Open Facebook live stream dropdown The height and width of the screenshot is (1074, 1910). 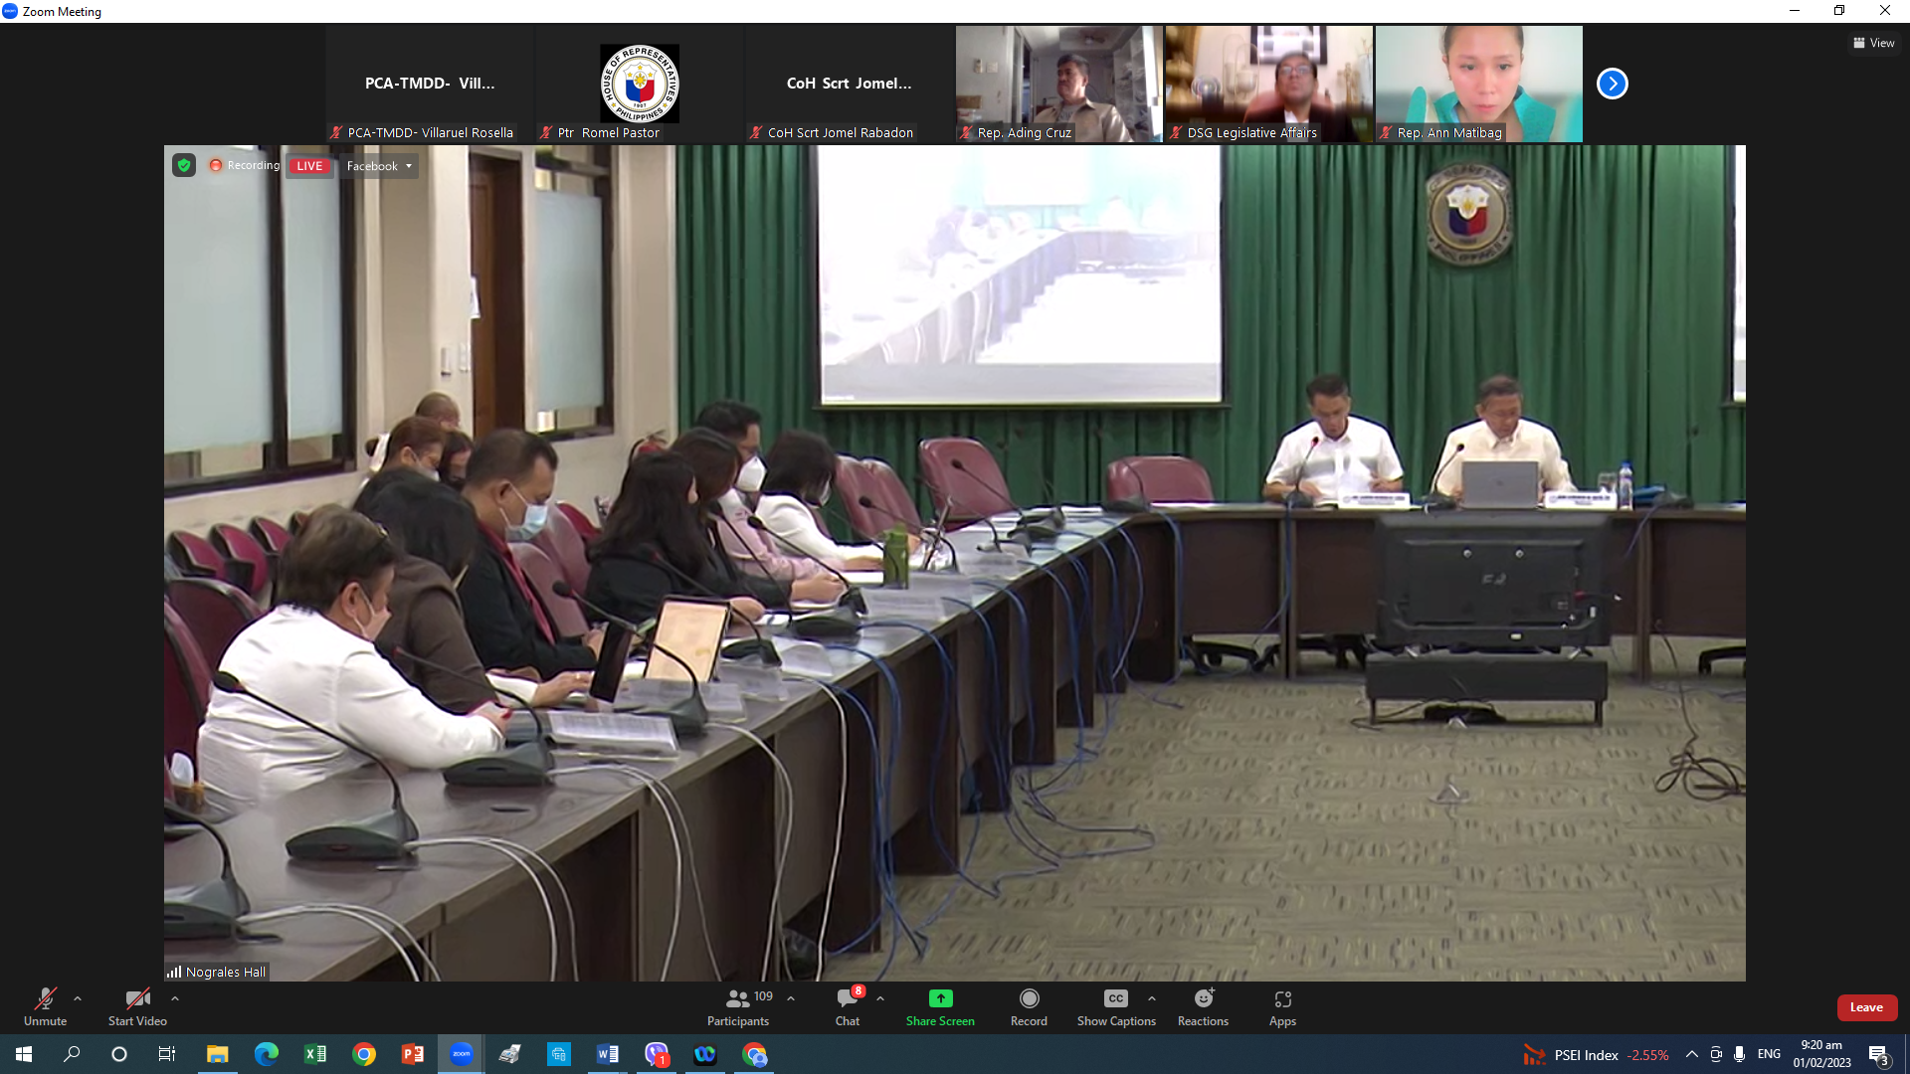[x=379, y=166]
